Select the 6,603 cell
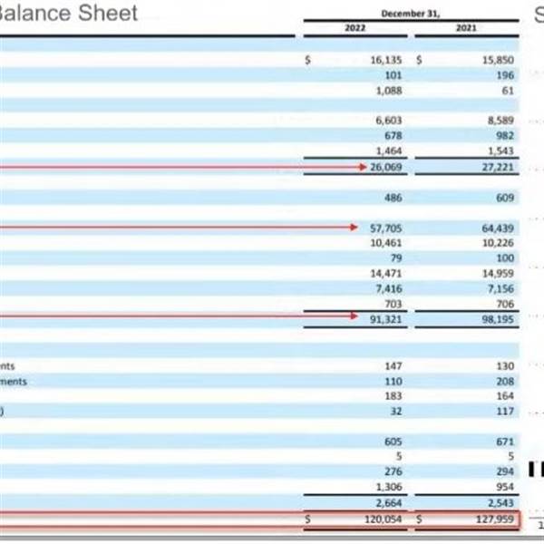 click(x=389, y=121)
